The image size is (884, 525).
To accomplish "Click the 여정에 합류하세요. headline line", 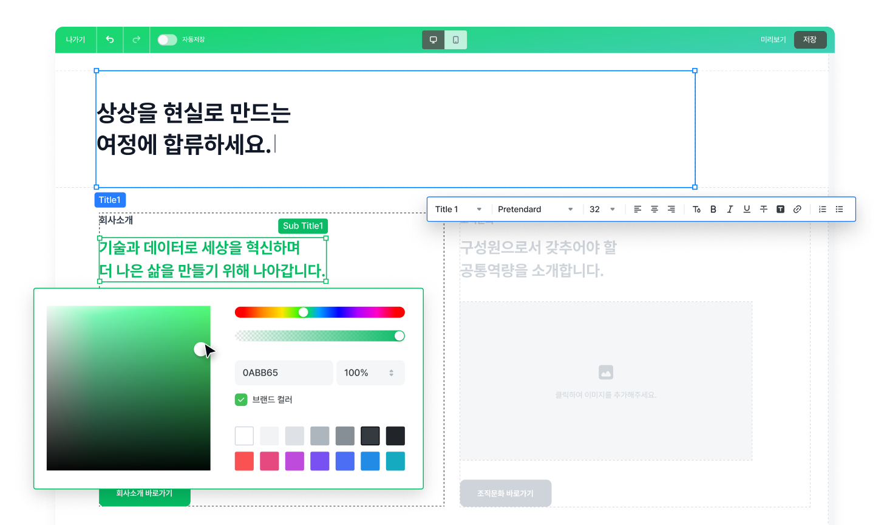I will tap(184, 145).
